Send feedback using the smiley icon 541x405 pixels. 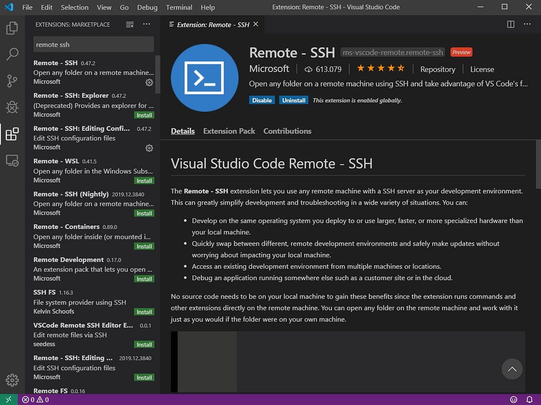[x=514, y=400]
